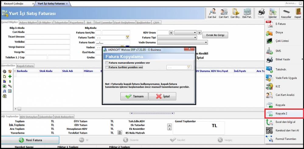This screenshot has width=304, height=149.
Task: Switch to Stok Bakiyeleri tab
Action: (x=64, y=117)
